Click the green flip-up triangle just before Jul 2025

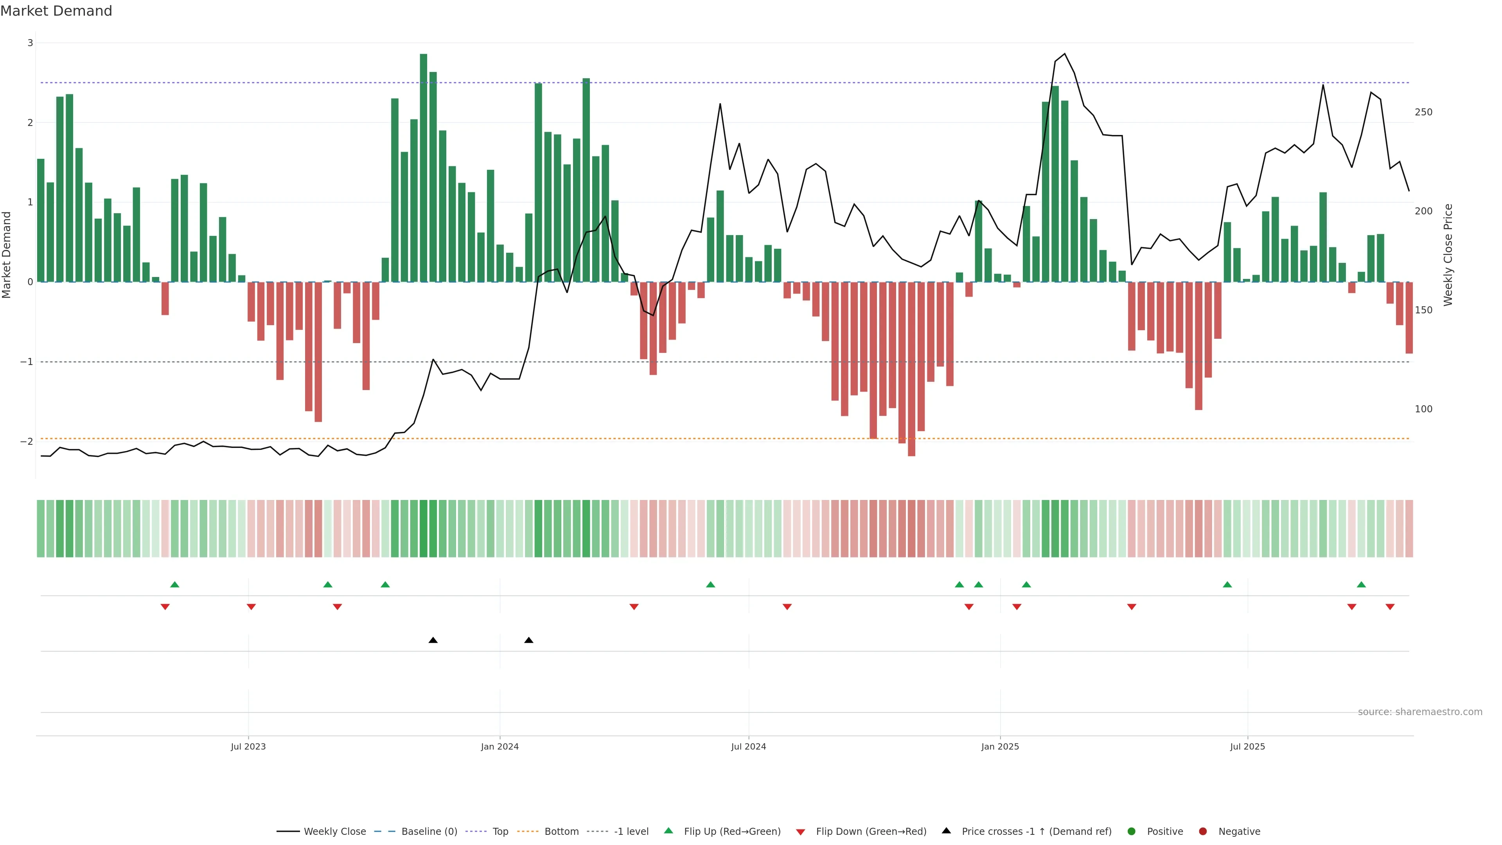click(1227, 584)
